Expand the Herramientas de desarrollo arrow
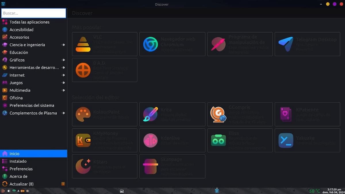The width and height of the screenshot is (345, 194). [63, 68]
